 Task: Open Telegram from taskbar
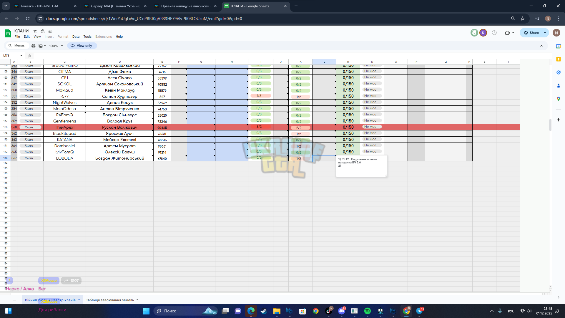[419, 311]
